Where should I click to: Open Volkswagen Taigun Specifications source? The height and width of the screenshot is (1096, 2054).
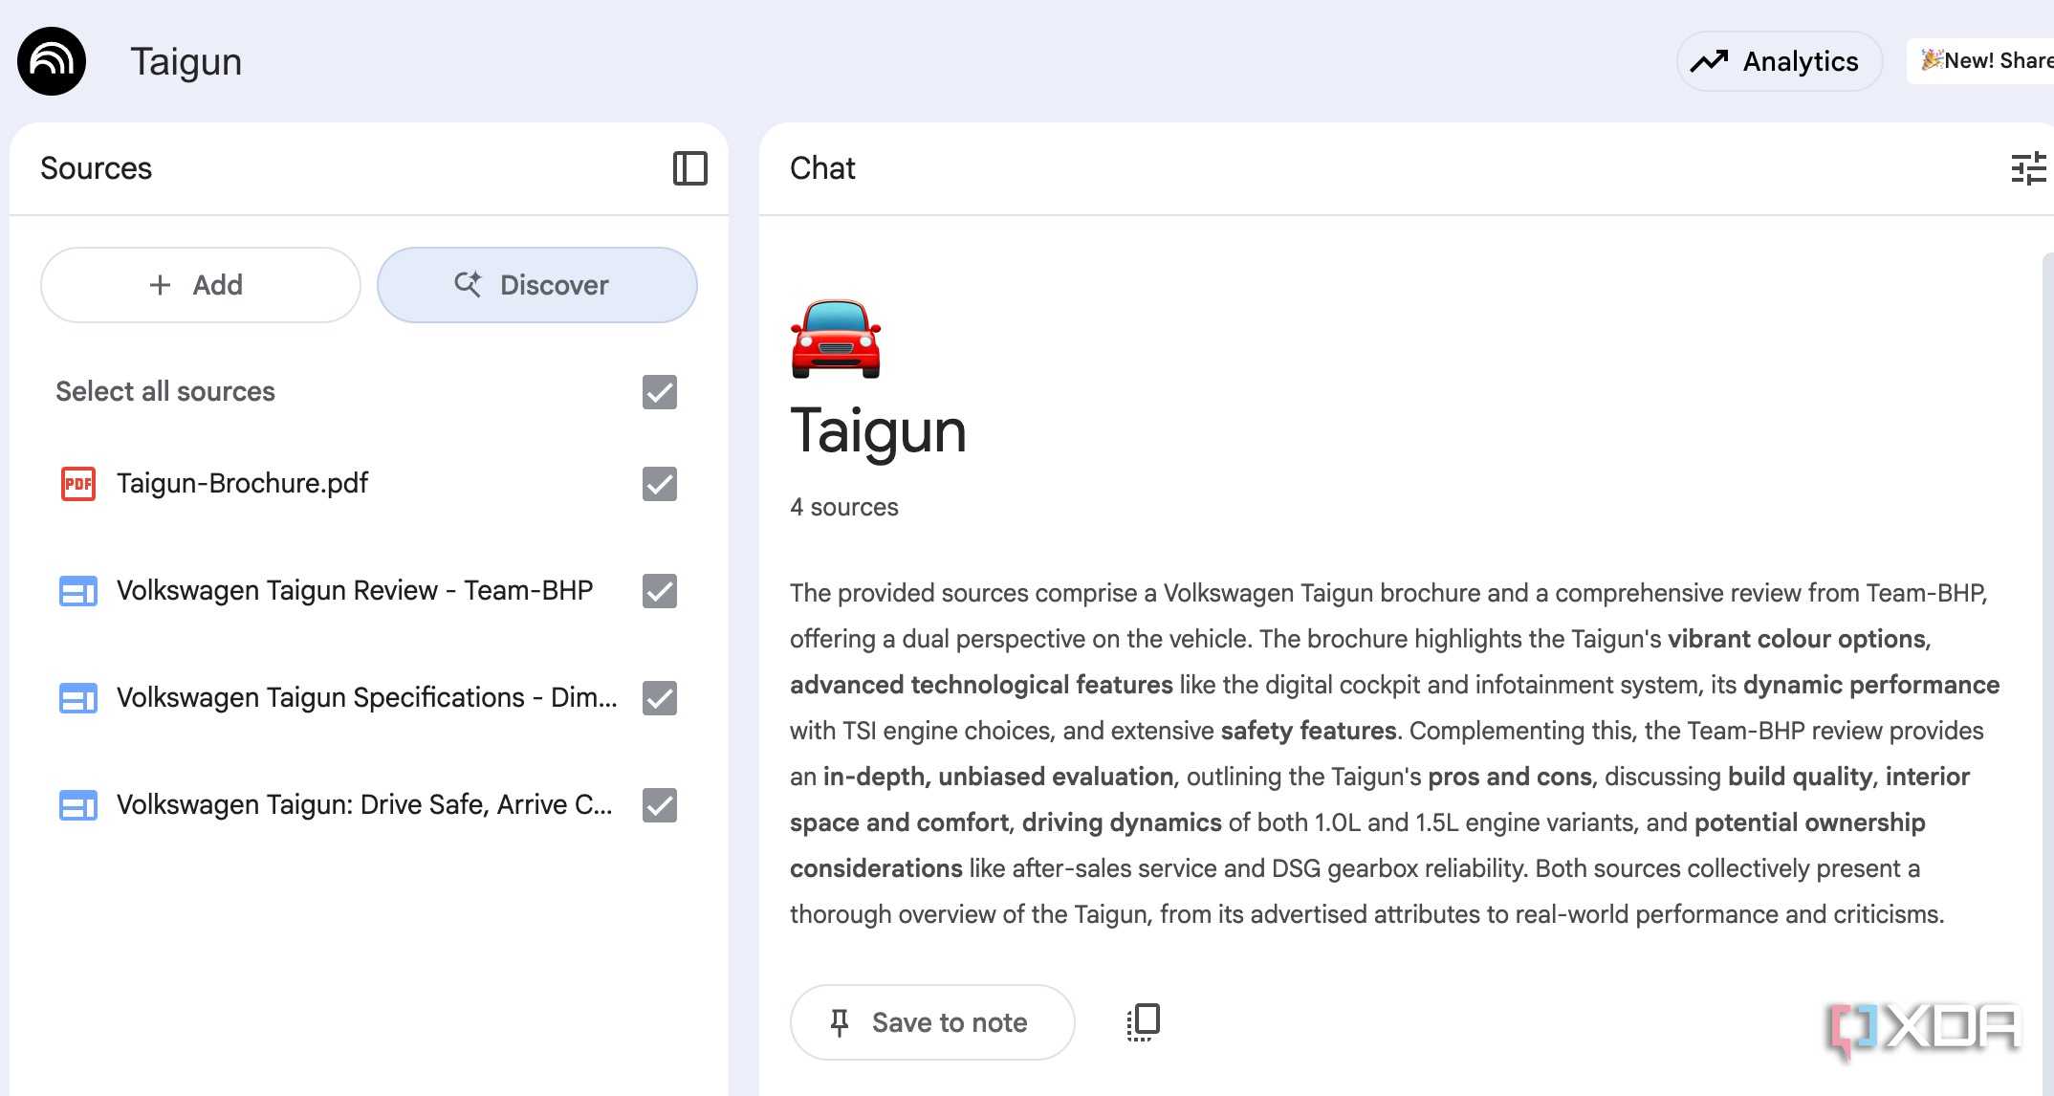(367, 698)
